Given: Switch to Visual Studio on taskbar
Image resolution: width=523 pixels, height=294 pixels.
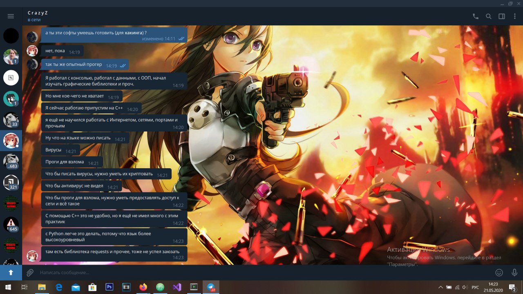Looking at the screenshot, I should (x=177, y=287).
